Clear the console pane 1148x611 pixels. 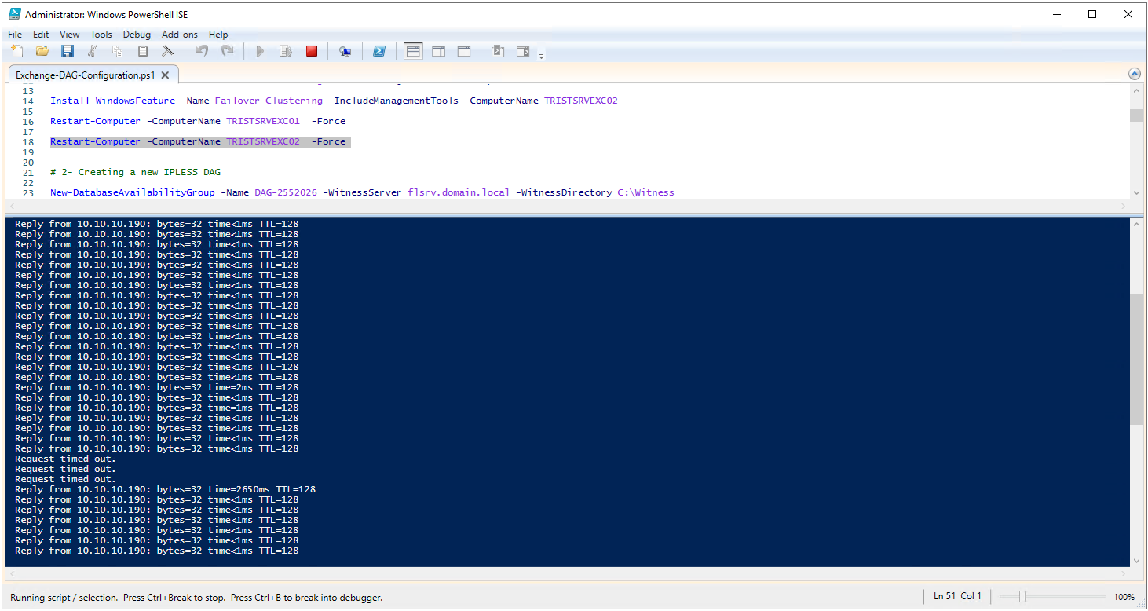coord(168,51)
